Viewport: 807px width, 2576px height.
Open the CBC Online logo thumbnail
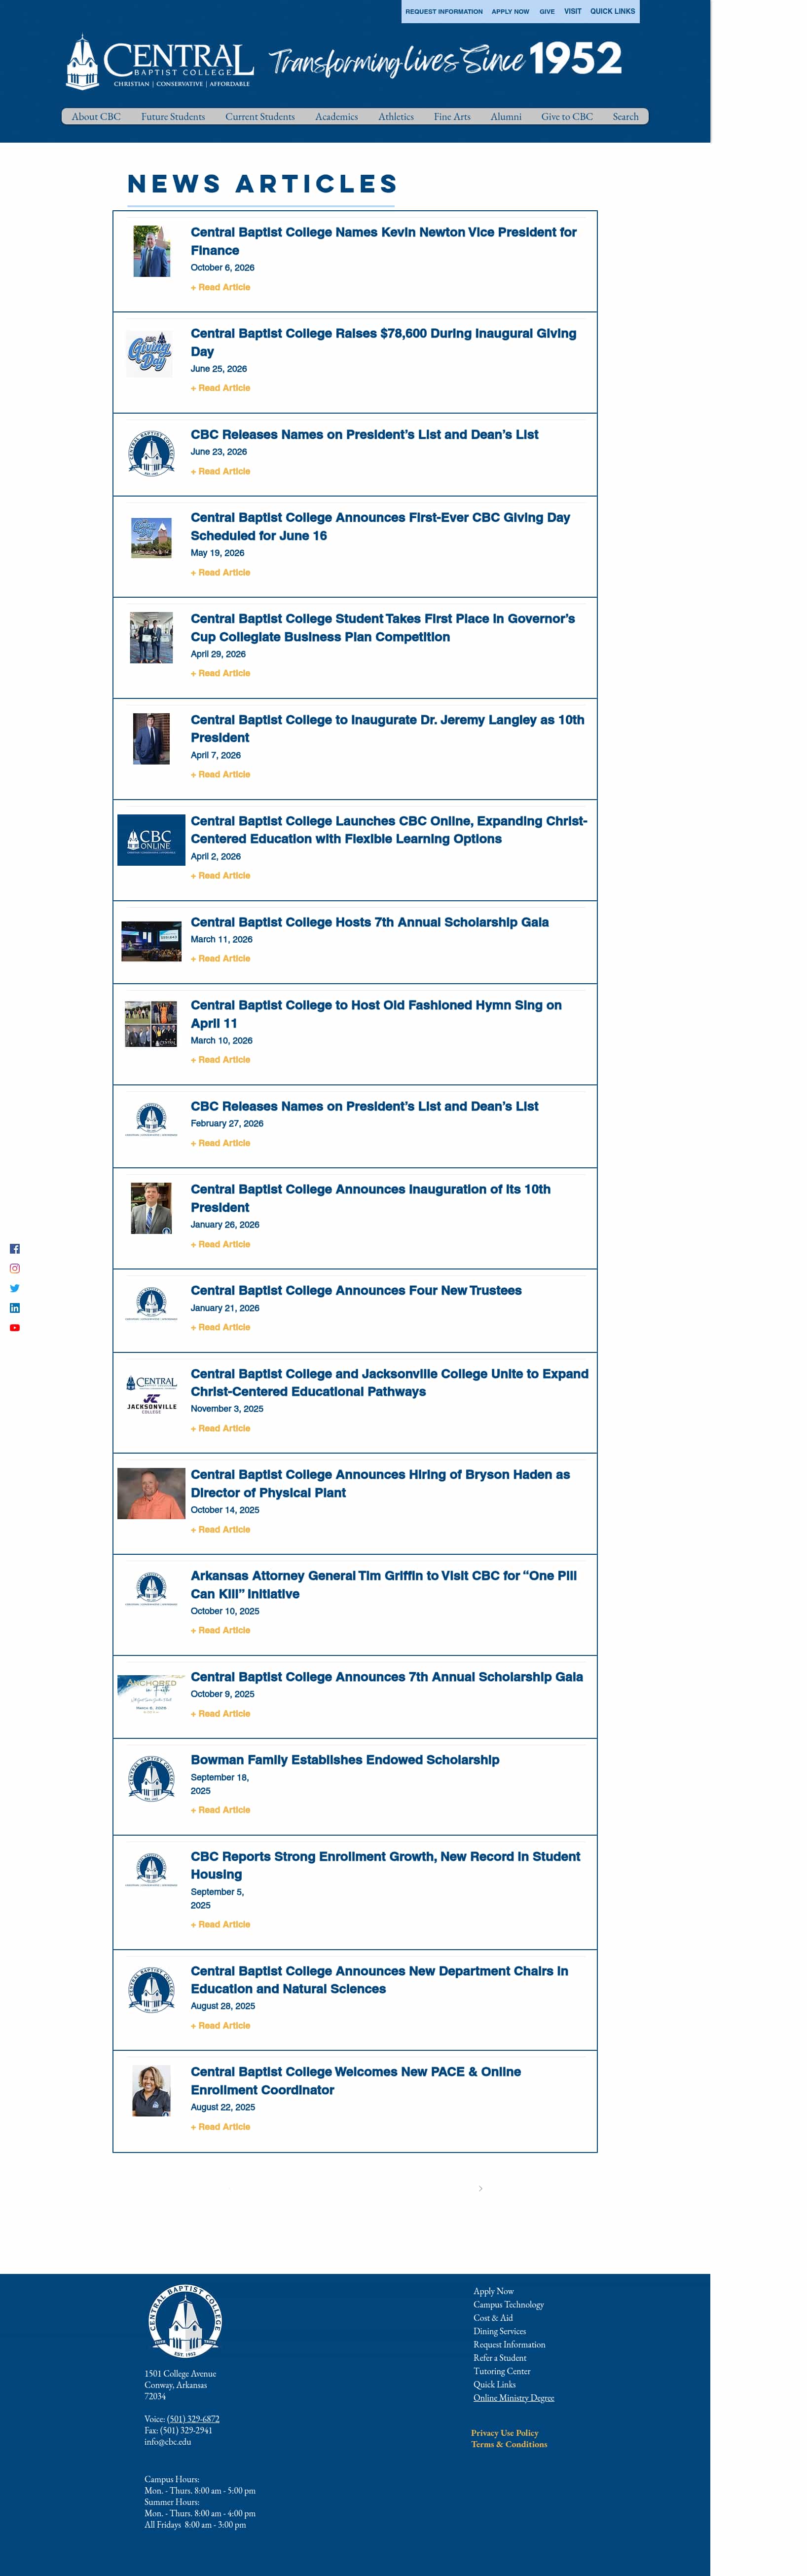pos(151,840)
